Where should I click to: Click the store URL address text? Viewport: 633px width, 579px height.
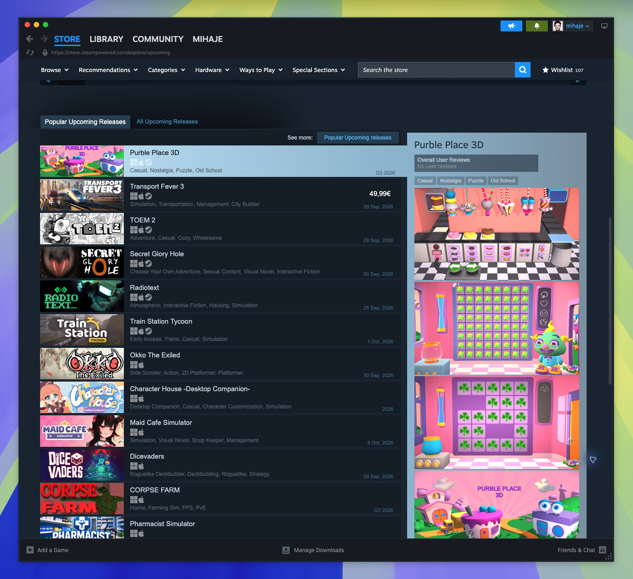tap(111, 52)
